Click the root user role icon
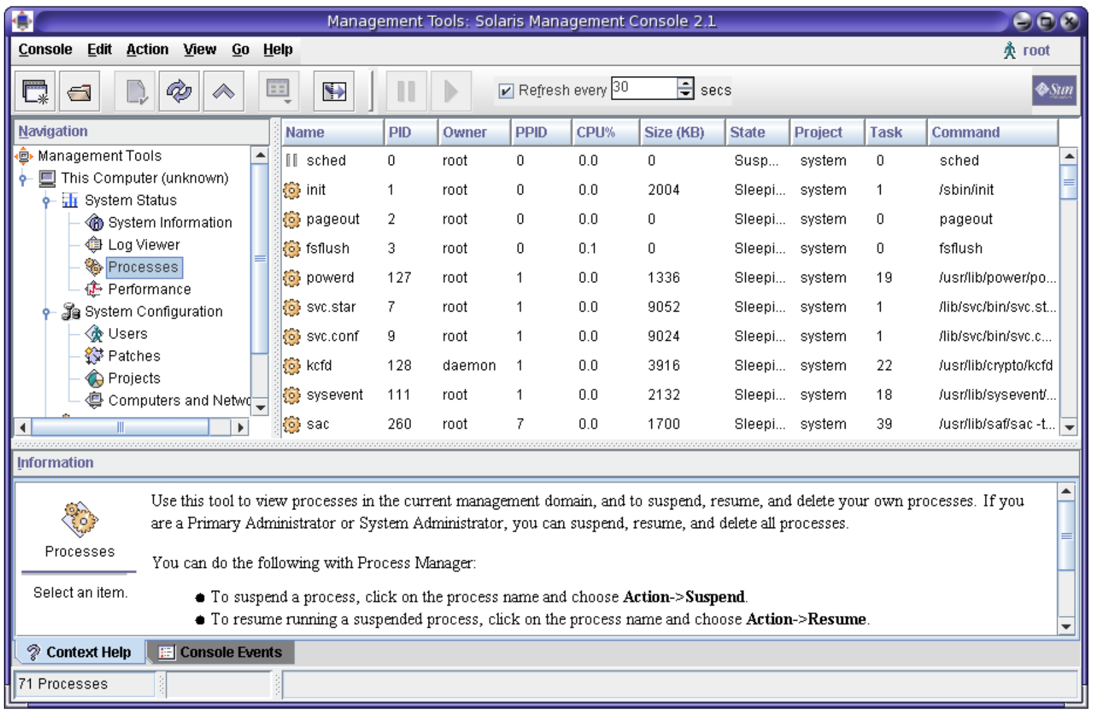The image size is (1093, 713). pos(1010,50)
